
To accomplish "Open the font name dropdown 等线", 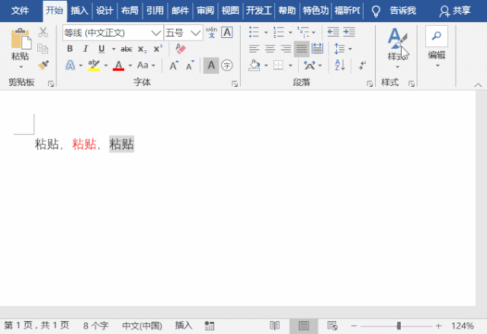I will point(155,33).
